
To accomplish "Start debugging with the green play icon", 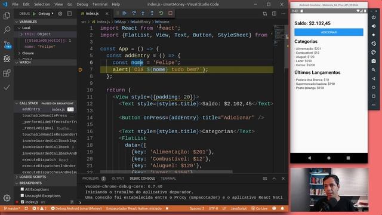I will click(x=35, y=14).
